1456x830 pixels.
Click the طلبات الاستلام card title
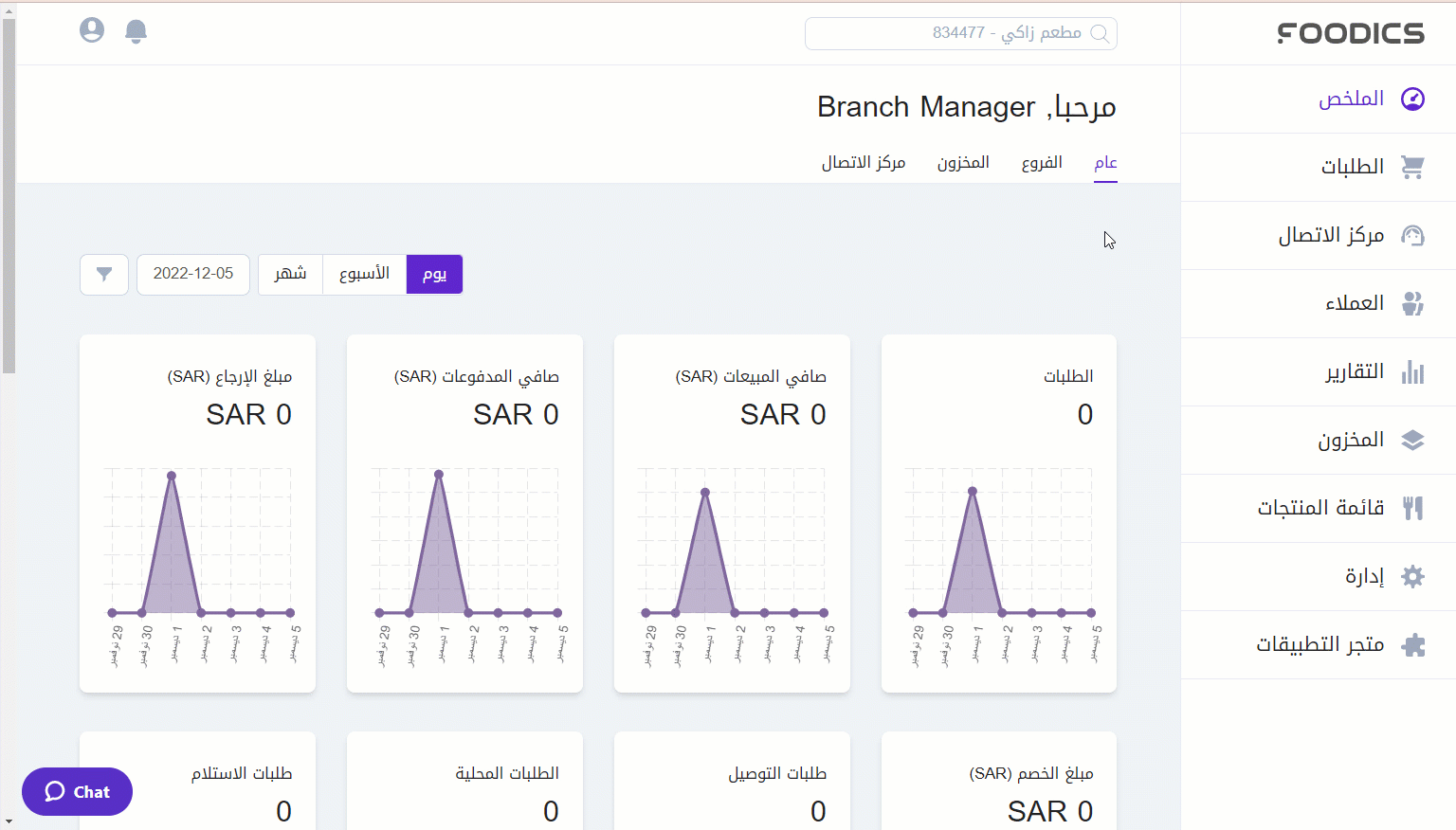[242, 773]
